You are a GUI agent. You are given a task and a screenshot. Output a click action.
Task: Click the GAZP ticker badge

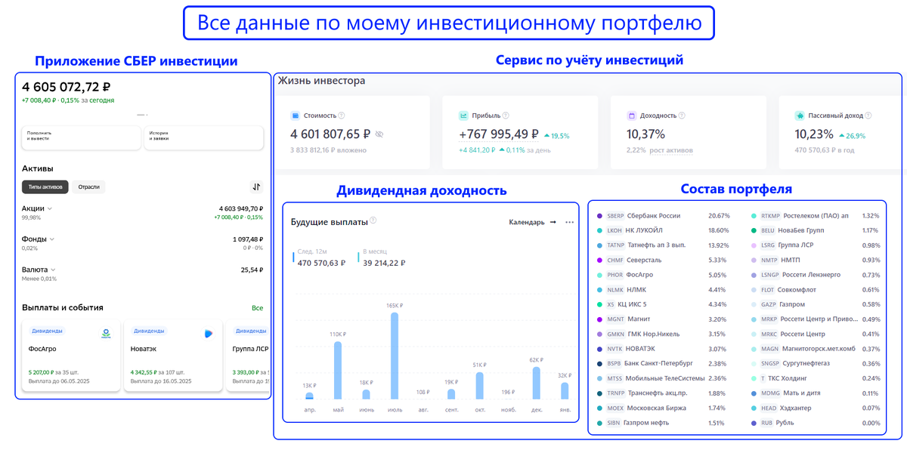point(769,304)
